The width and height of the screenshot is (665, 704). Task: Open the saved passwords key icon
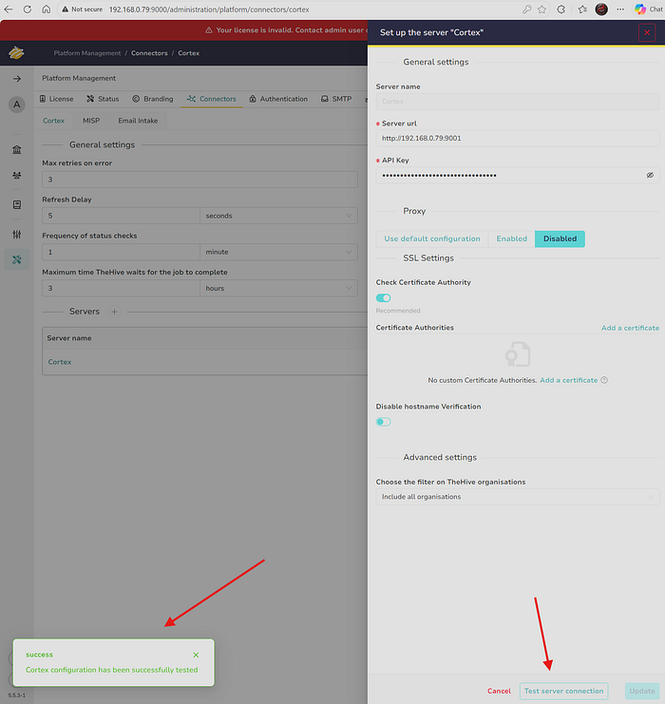coord(526,9)
